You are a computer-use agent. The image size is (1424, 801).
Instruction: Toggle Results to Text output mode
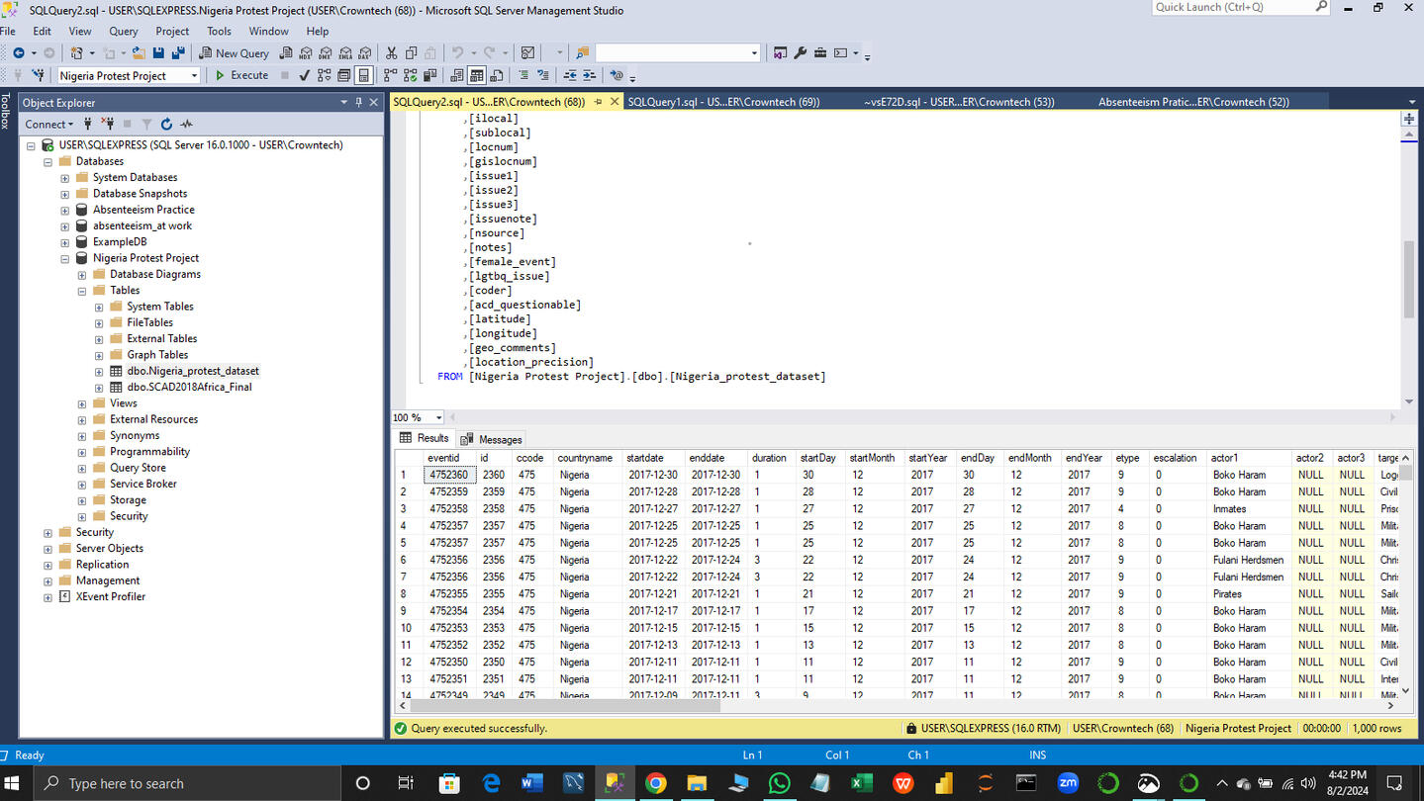click(457, 75)
